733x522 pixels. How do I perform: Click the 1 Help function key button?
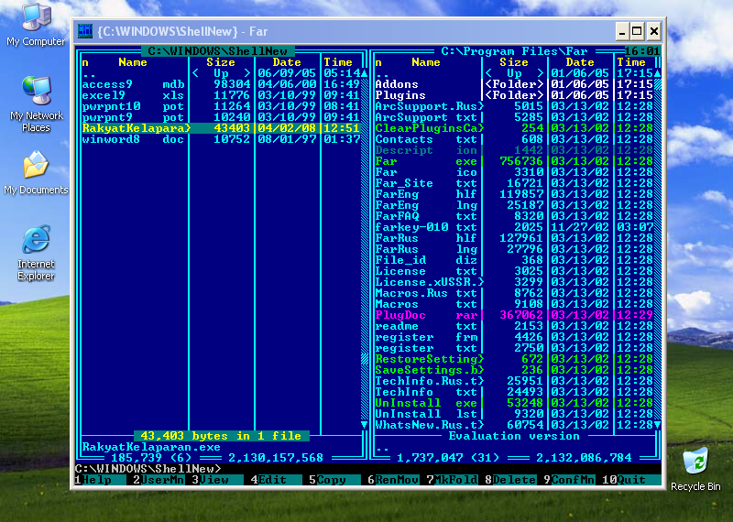[100, 480]
